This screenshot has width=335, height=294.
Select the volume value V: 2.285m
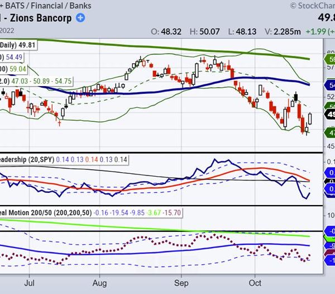(283, 32)
